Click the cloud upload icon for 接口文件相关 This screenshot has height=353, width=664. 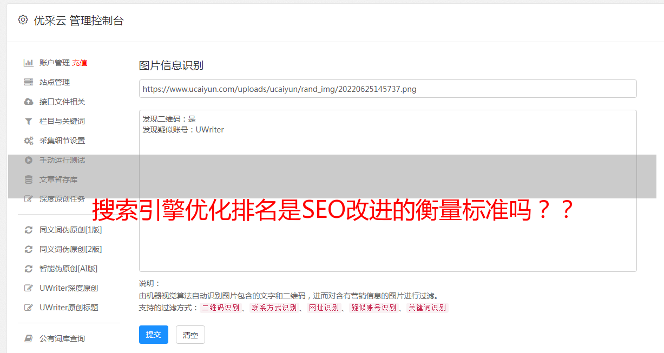29,102
